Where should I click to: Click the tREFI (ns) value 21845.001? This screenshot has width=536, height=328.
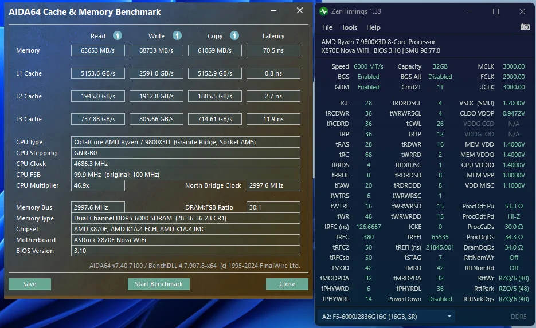(440, 247)
